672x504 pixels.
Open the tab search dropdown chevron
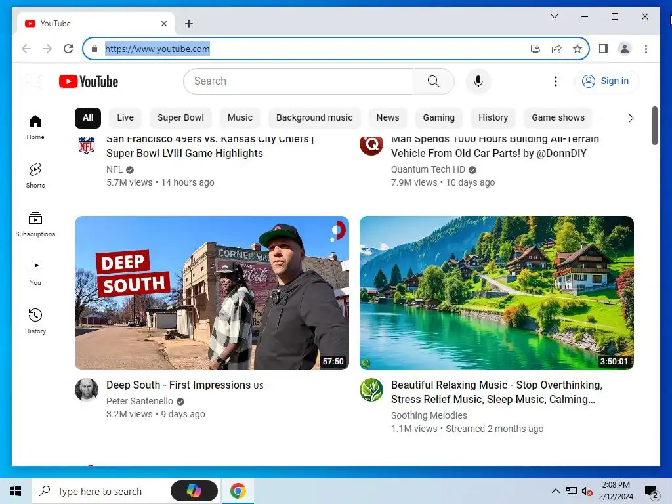pyautogui.click(x=554, y=16)
